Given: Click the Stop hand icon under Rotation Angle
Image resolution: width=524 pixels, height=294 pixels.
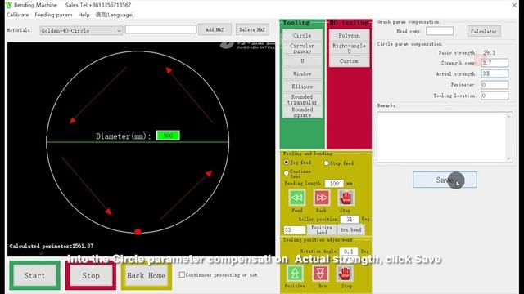Looking at the screenshot, I should click(x=346, y=274).
